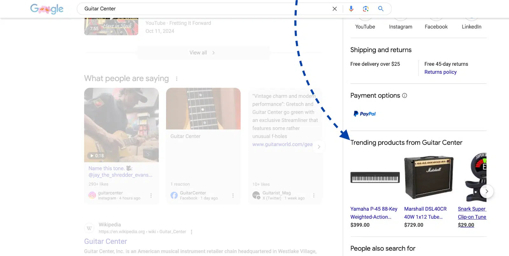Open the Fretting It Forward video thumbnail
The image size is (509, 256).
pyautogui.click(x=111, y=26)
